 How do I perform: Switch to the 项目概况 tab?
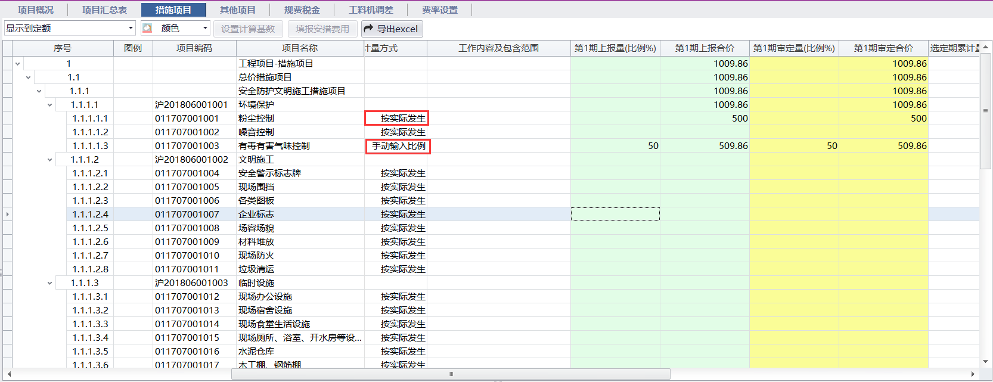click(x=36, y=10)
